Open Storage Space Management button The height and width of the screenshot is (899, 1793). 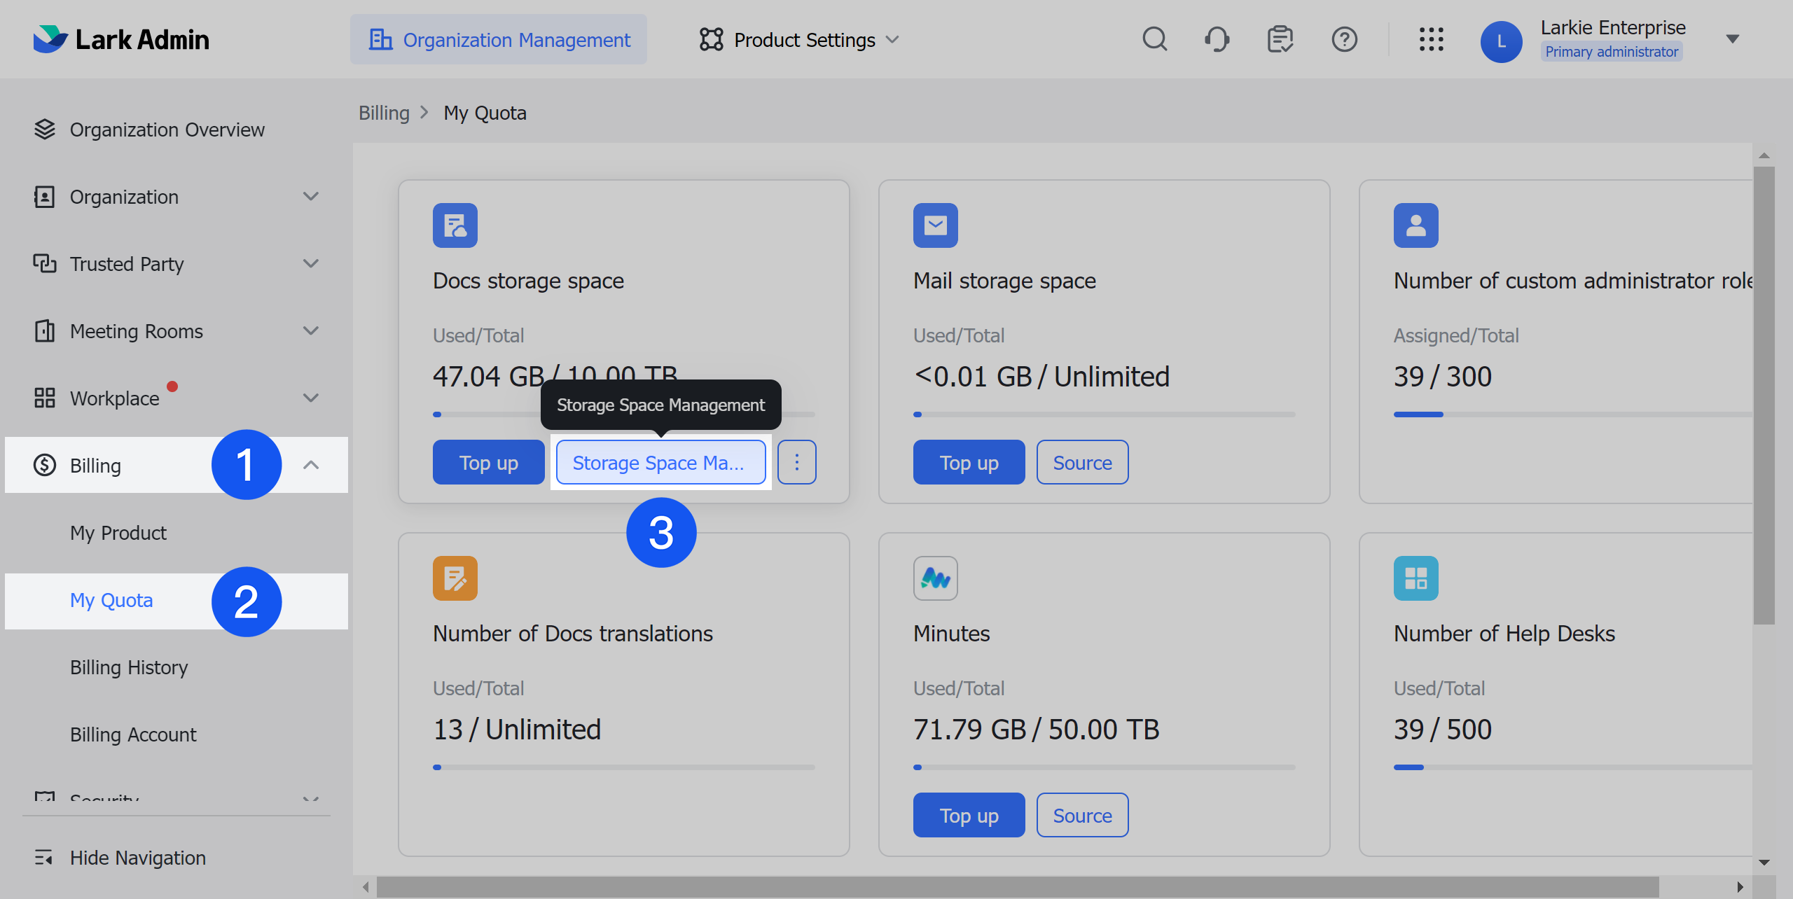pos(660,462)
